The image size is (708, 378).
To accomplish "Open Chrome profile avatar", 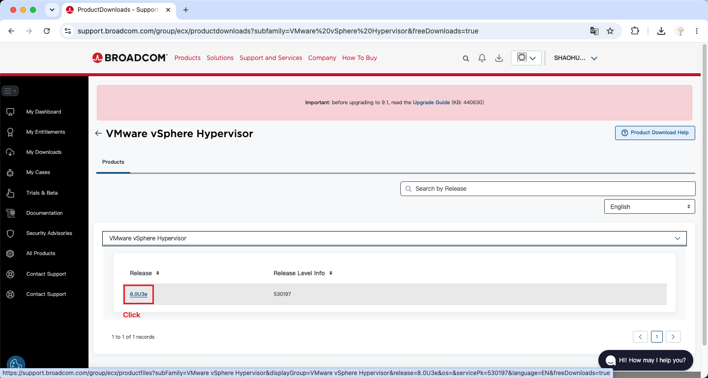I will 680,31.
